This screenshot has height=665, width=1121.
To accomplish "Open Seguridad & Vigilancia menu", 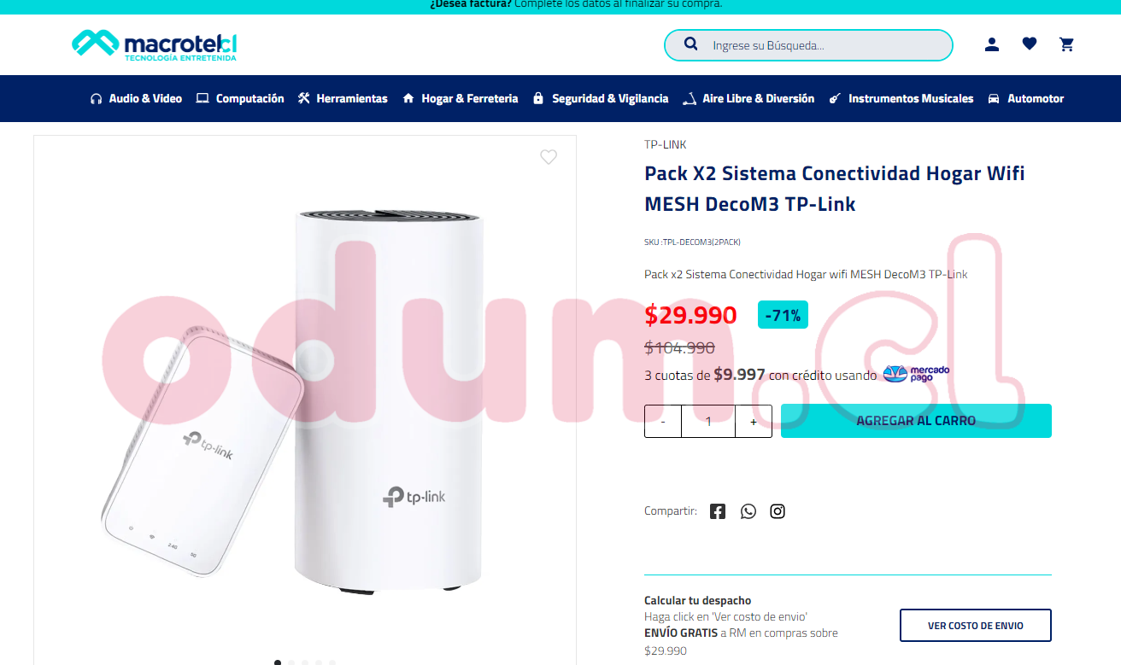I will coord(601,99).
